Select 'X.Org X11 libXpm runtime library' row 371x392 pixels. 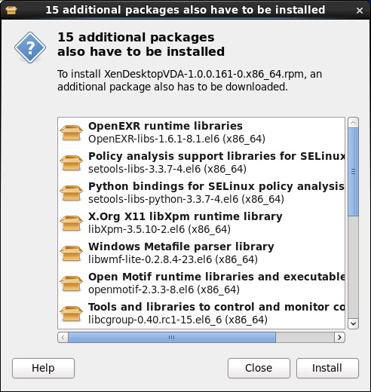201,223
